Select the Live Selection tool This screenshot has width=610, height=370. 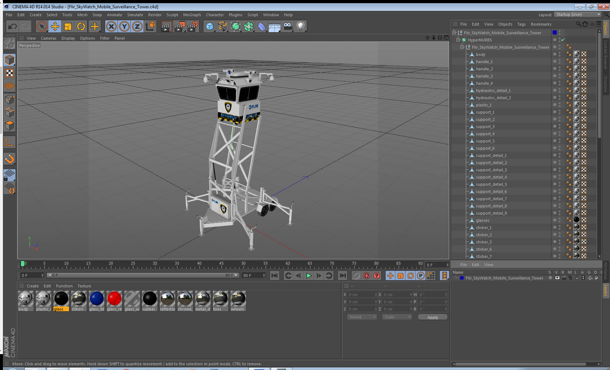click(x=42, y=26)
